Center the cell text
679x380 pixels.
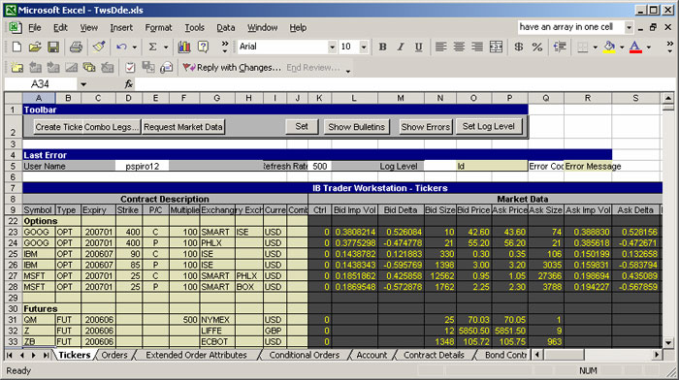coord(459,47)
